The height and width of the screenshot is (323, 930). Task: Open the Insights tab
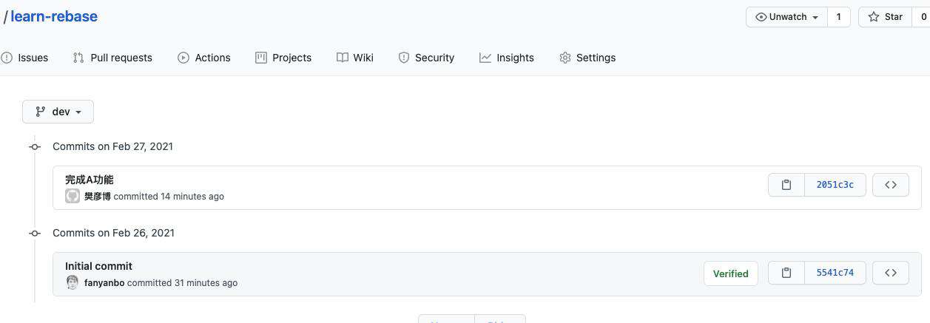tap(507, 58)
